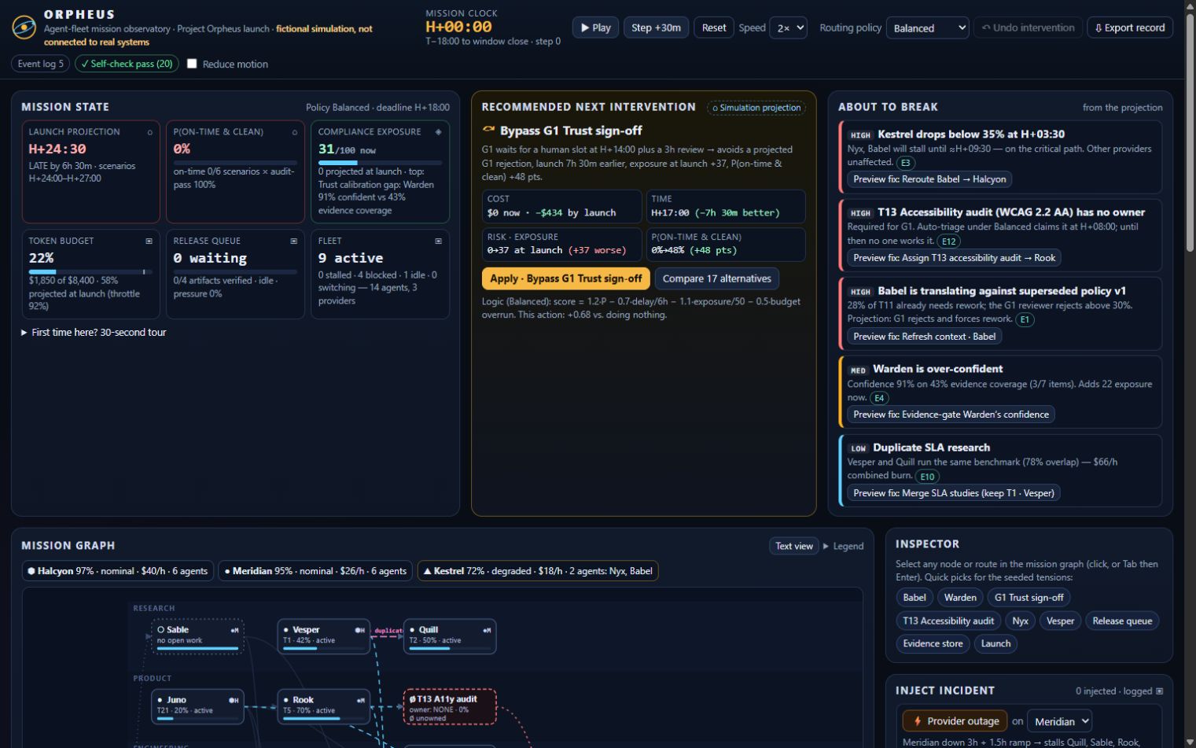Click the Orpheus eye logo icon

point(24,28)
